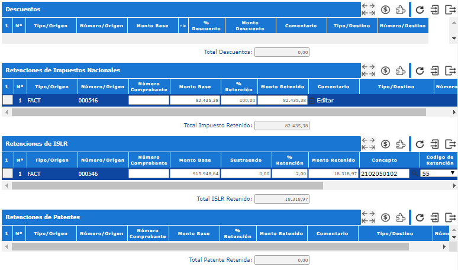Click import arrow icon in Retenciones de Patentes toolbar
The image size is (458, 270).
pyautogui.click(x=435, y=218)
